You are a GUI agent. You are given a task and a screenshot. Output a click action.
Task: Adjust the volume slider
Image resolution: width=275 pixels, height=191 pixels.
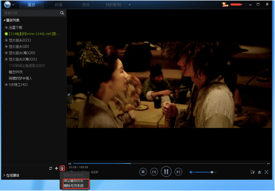click(205, 172)
